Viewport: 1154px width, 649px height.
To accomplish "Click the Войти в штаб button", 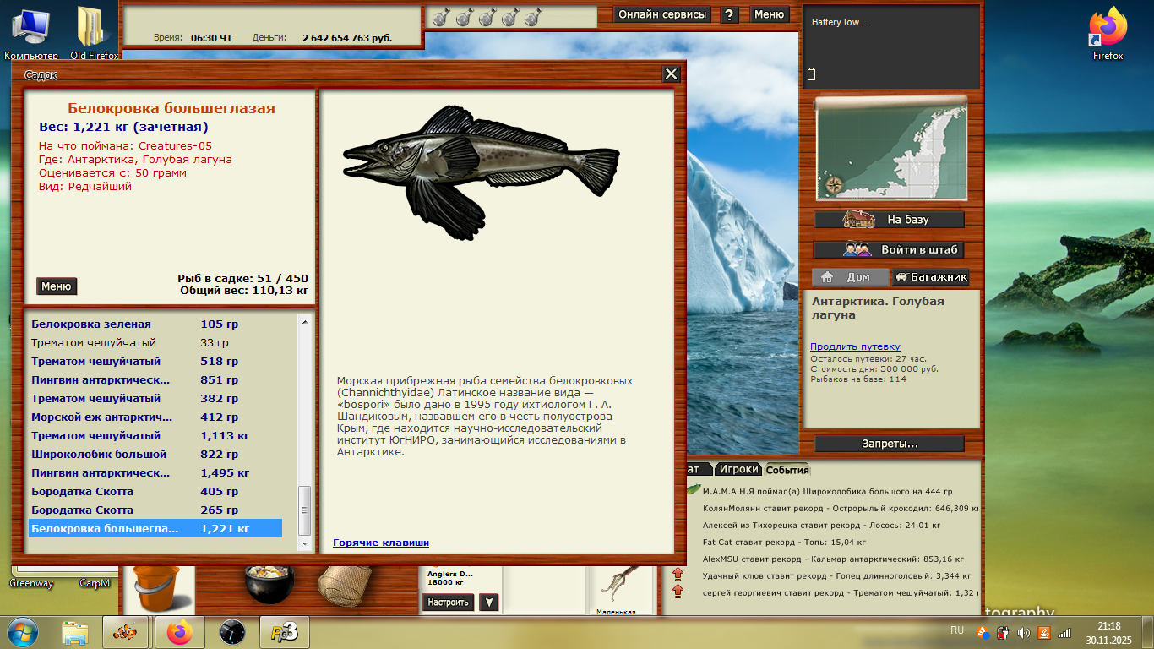I will (889, 250).
